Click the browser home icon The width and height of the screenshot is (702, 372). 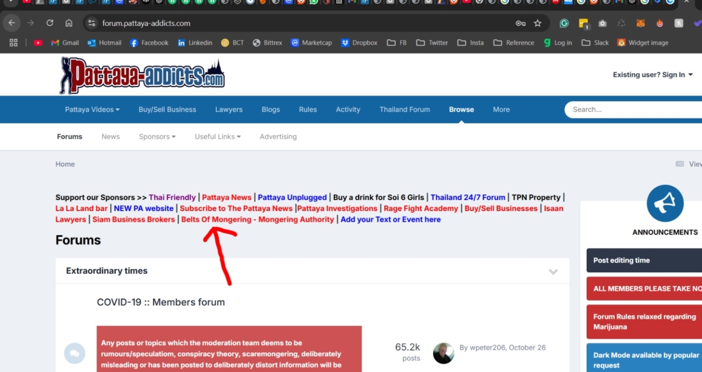[x=69, y=23]
